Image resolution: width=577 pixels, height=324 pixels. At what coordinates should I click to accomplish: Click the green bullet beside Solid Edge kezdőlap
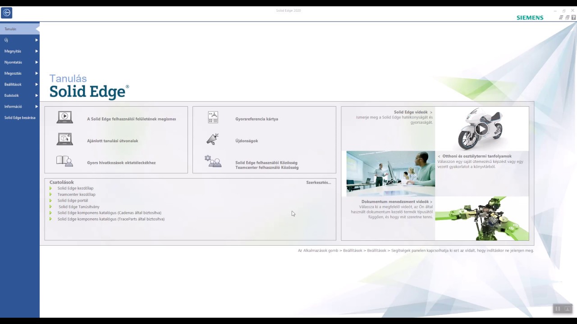coord(51,189)
